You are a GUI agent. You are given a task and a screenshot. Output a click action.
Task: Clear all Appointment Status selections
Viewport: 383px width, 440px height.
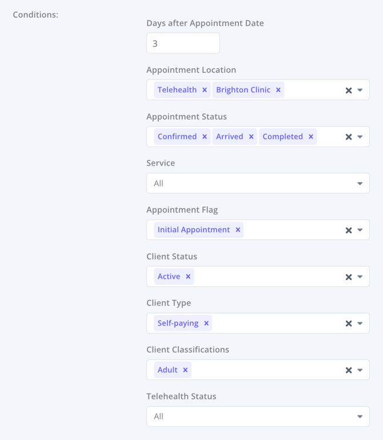coord(349,137)
